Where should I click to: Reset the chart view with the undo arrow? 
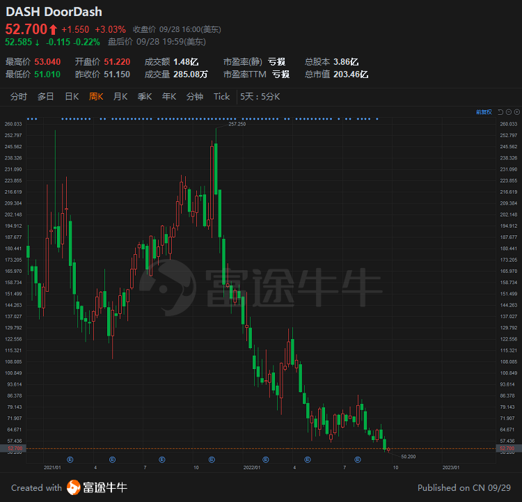point(500,112)
